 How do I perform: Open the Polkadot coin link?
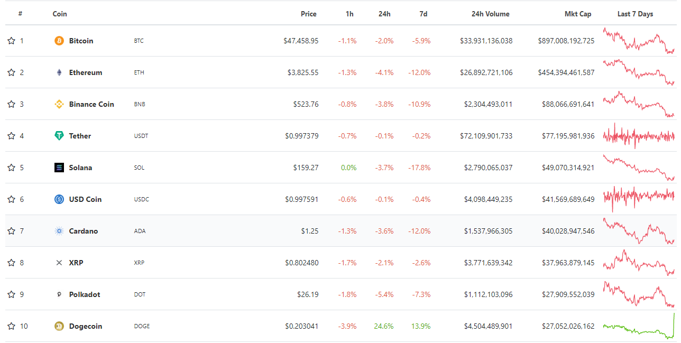pyautogui.click(x=85, y=294)
